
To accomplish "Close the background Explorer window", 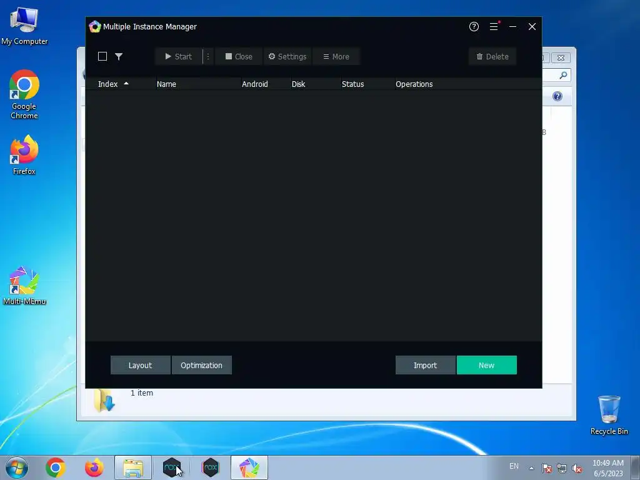I will [x=561, y=58].
